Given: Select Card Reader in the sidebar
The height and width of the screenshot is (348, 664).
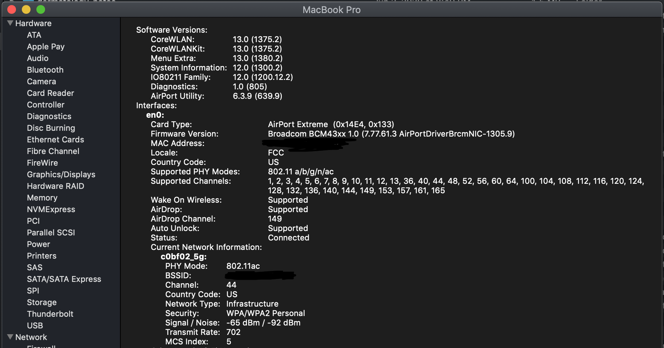Looking at the screenshot, I should [x=51, y=93].
